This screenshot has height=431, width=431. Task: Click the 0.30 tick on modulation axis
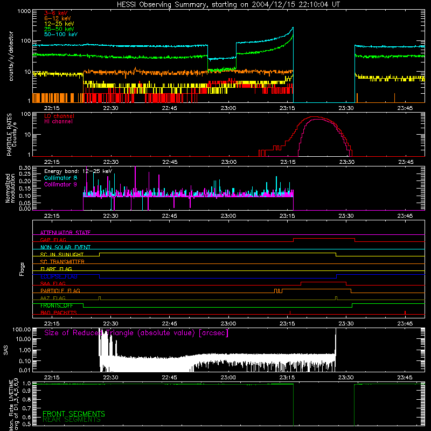[25, 168]
